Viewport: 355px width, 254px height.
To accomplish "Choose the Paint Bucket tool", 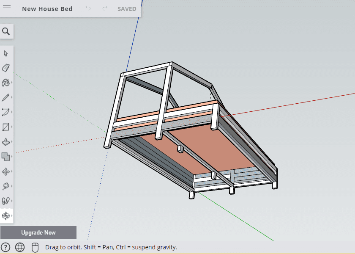I will point(5,83).
